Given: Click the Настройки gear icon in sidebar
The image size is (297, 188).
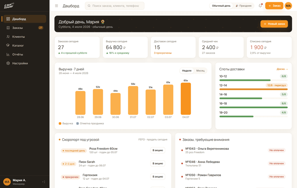Looking at the screenshot, I should coord(8,63).
